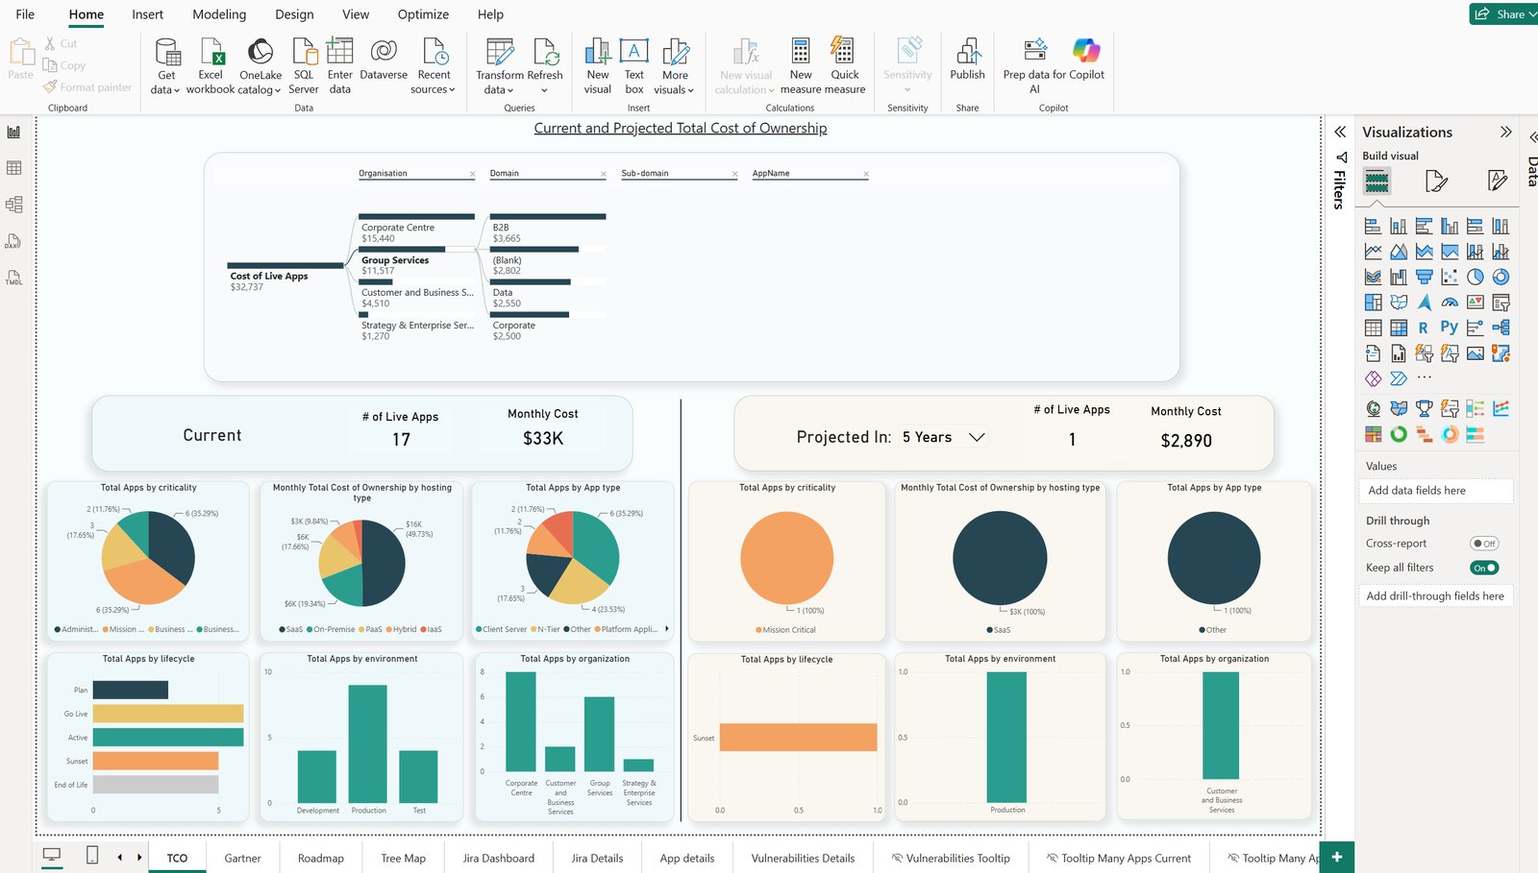Add a new report page
The height and width of the screenshot is (873, 1538).
coord(1337,857)
